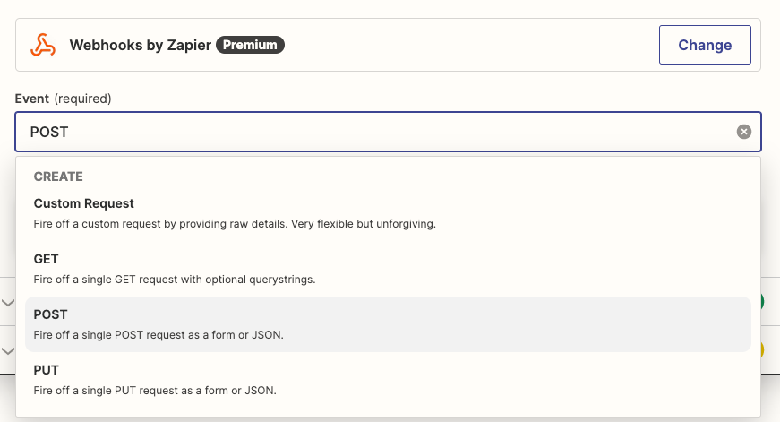The width and height of the screenshot is (780, 422).
Task: Select the Custom Request event option
Action: coord(84,203)
